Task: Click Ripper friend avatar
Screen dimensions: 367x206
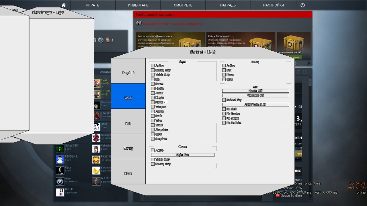Action: pyautogui.click(x=60, y=171)
